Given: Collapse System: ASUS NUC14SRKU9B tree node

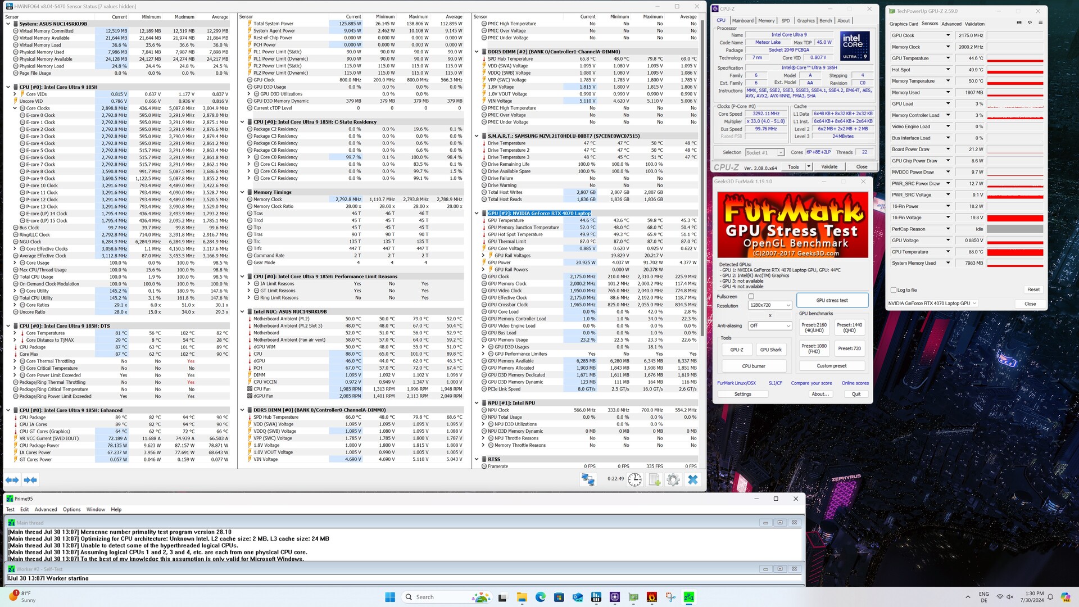Looking at the screenshot, I should (x=8, y=24).
